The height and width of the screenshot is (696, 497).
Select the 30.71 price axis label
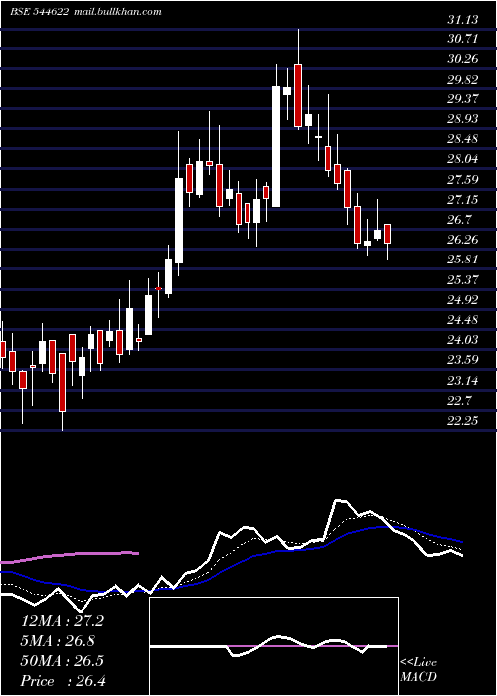463,39
